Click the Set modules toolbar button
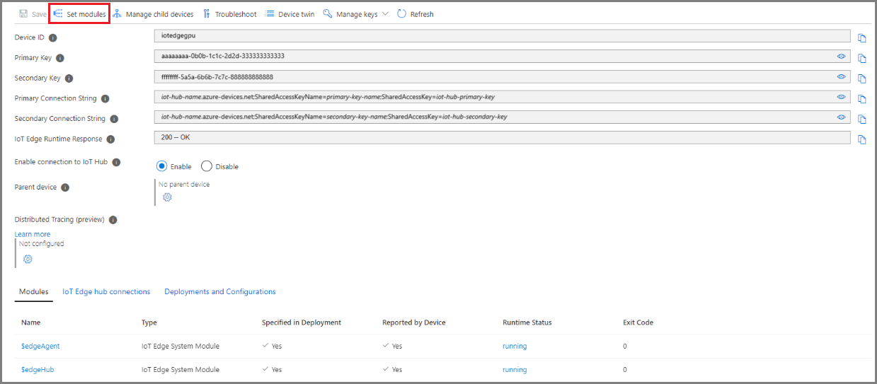Screen dimensions: 877x384 [x=80, y=14]
